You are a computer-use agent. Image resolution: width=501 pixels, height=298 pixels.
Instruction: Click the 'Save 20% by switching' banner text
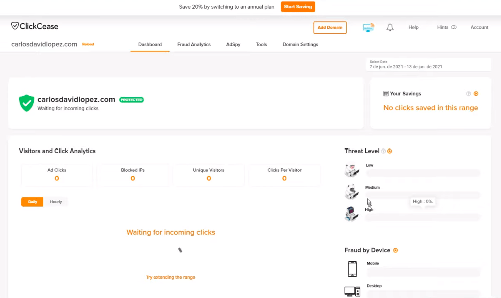pos(227,7)
